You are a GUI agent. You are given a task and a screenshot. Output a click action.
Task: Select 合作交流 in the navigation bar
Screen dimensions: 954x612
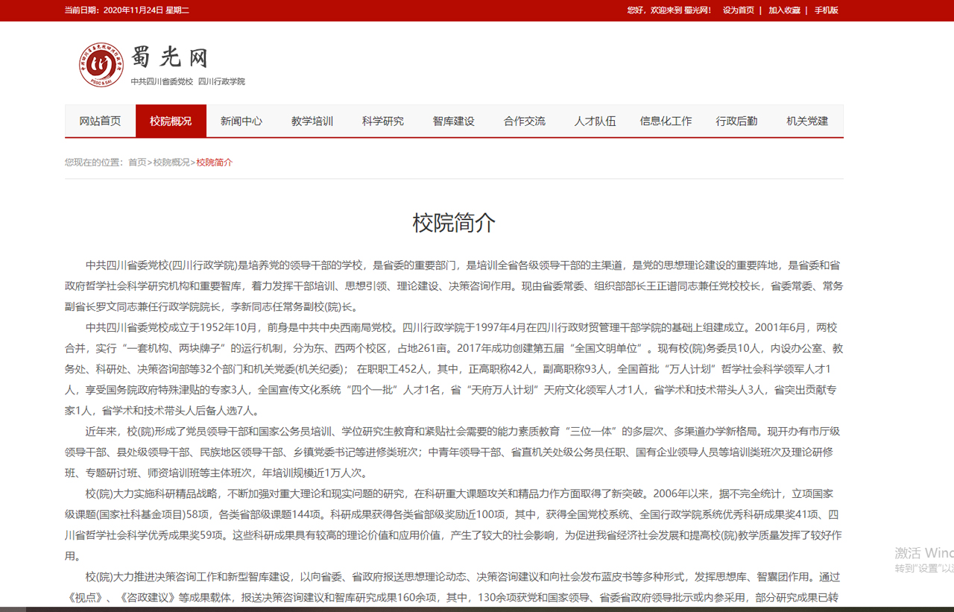(x=524, y=121)
